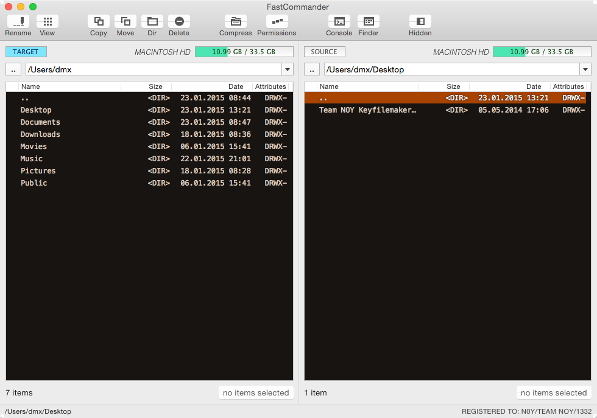This screenshot has width=597, height=418.
Task: Click date 22.01.2015 21:01 of Music
Action: click(216, 159)
